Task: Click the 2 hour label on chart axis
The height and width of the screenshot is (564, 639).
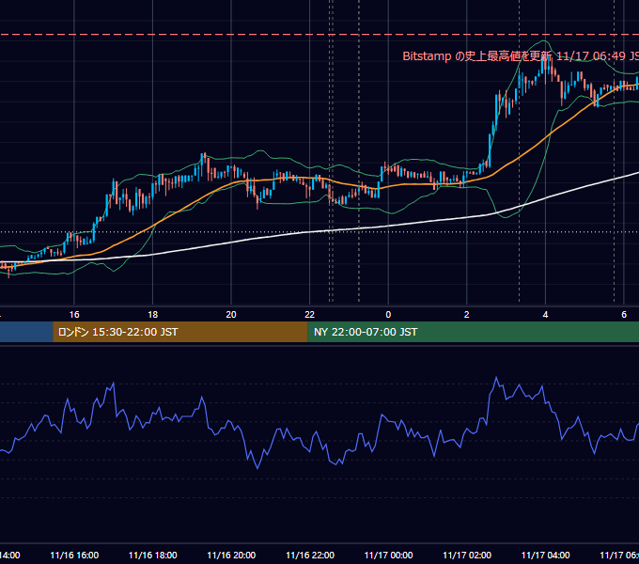Action: pyautogui.click(x=467, y=315)
